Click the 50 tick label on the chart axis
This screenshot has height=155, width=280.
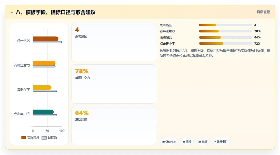click(x=47, y=131)
